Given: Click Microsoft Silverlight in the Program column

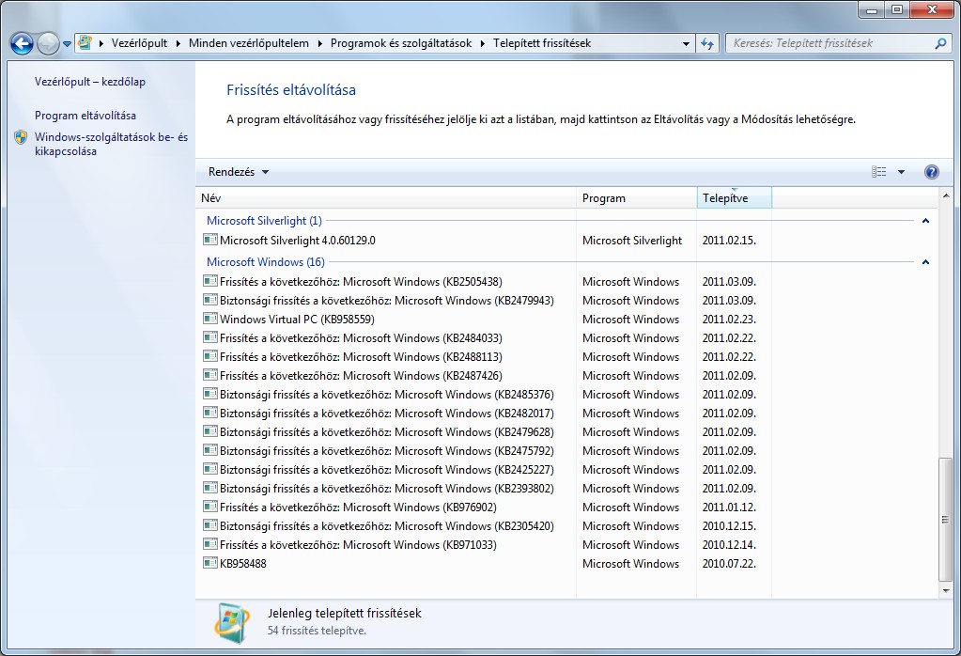Looking at the screenshot, I should point(632,241).
